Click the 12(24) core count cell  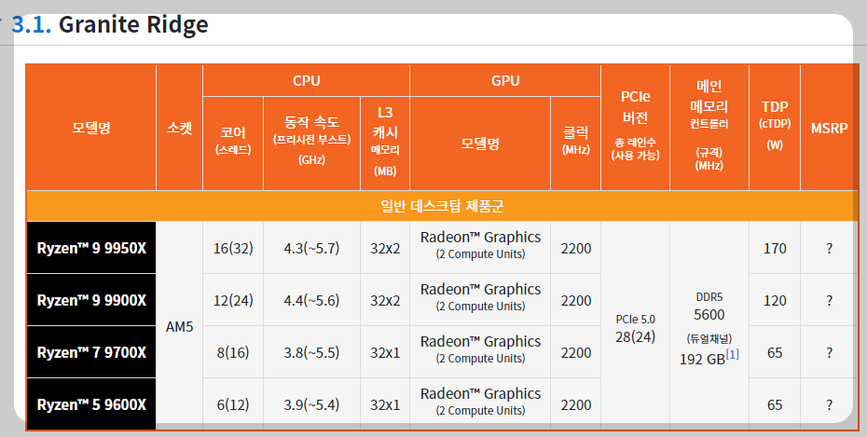(x=233, y=300)
